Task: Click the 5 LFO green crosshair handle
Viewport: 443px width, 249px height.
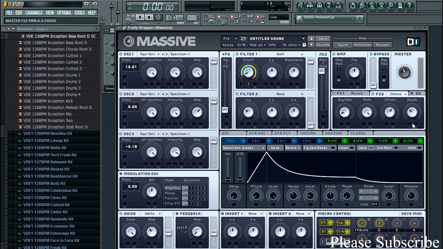Action: pos(344,141)
